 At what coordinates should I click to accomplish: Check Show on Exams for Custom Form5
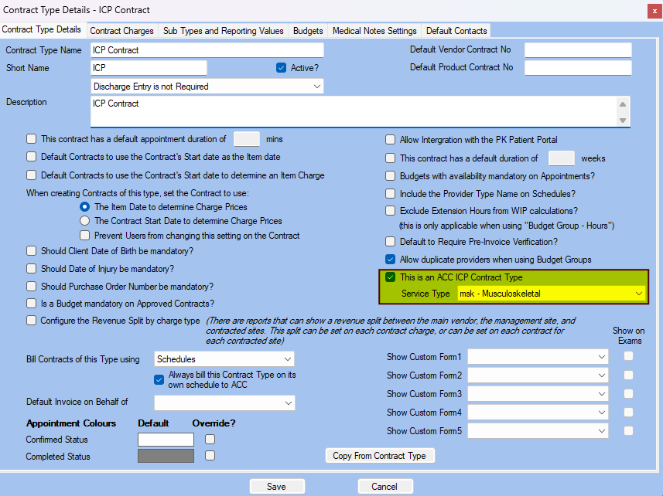coord(629,430)
